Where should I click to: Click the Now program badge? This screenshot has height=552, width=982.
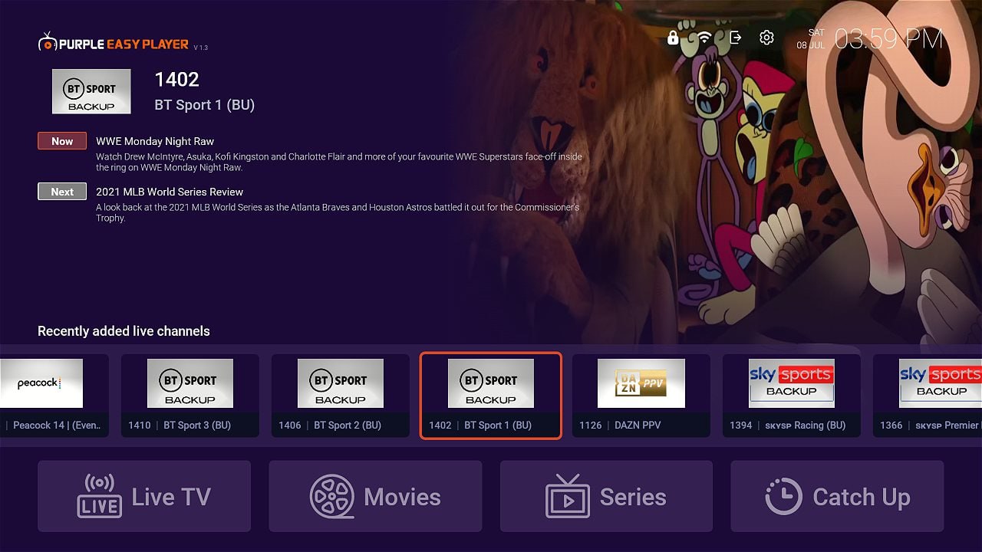tap(62, 141)
